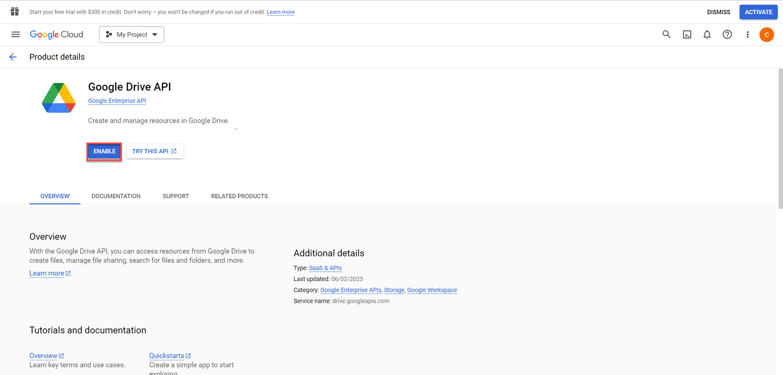Activate Cloud Shell terminal icon
Image resolution: width=783 pixels, height=375 pixels.
(687, 34)
